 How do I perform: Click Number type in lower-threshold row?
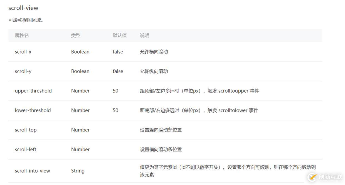80,110
